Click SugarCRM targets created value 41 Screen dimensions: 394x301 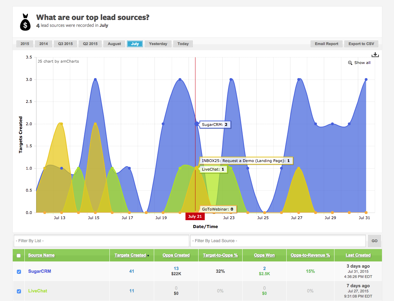(132, 271)
